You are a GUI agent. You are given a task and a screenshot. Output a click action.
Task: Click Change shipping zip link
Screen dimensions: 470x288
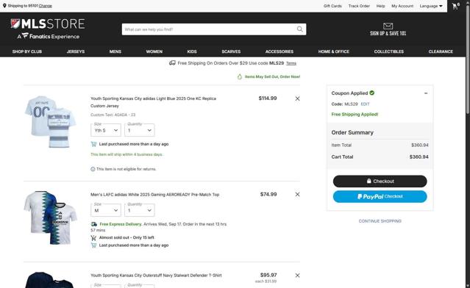(x=46, y=6)
